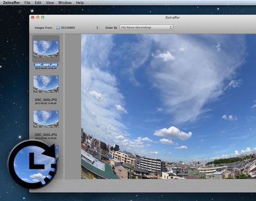The height and width of the screenshot is (201, 256).
Task: Select the DSC_0003.JPG thumbnail
Action: (x=46, y=119)
